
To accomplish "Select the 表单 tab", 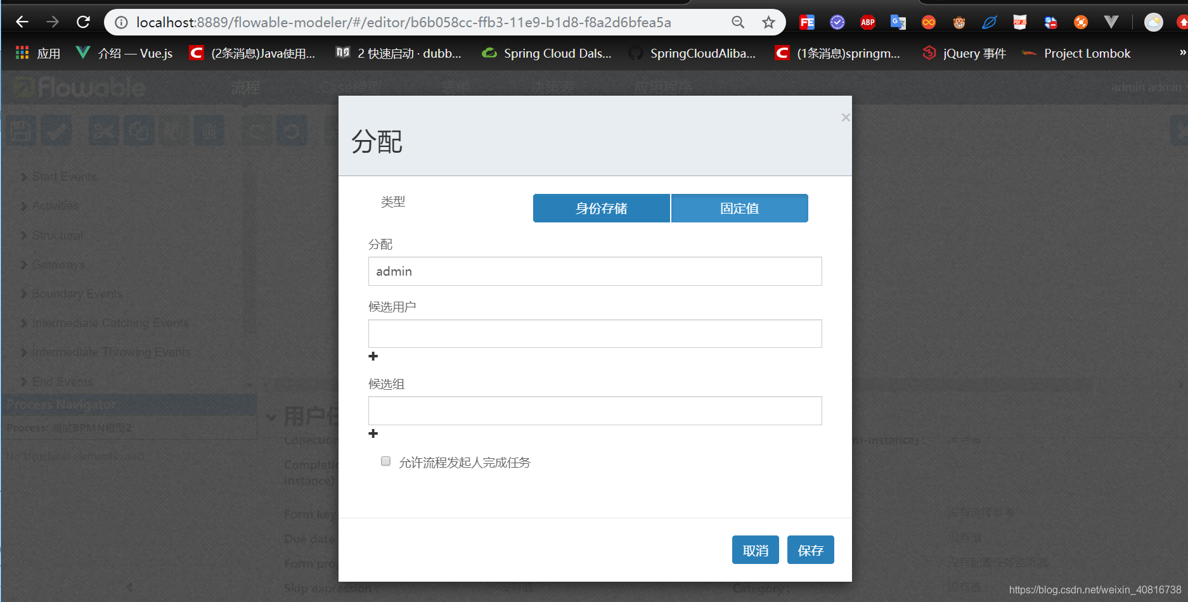I will [456, 87].
